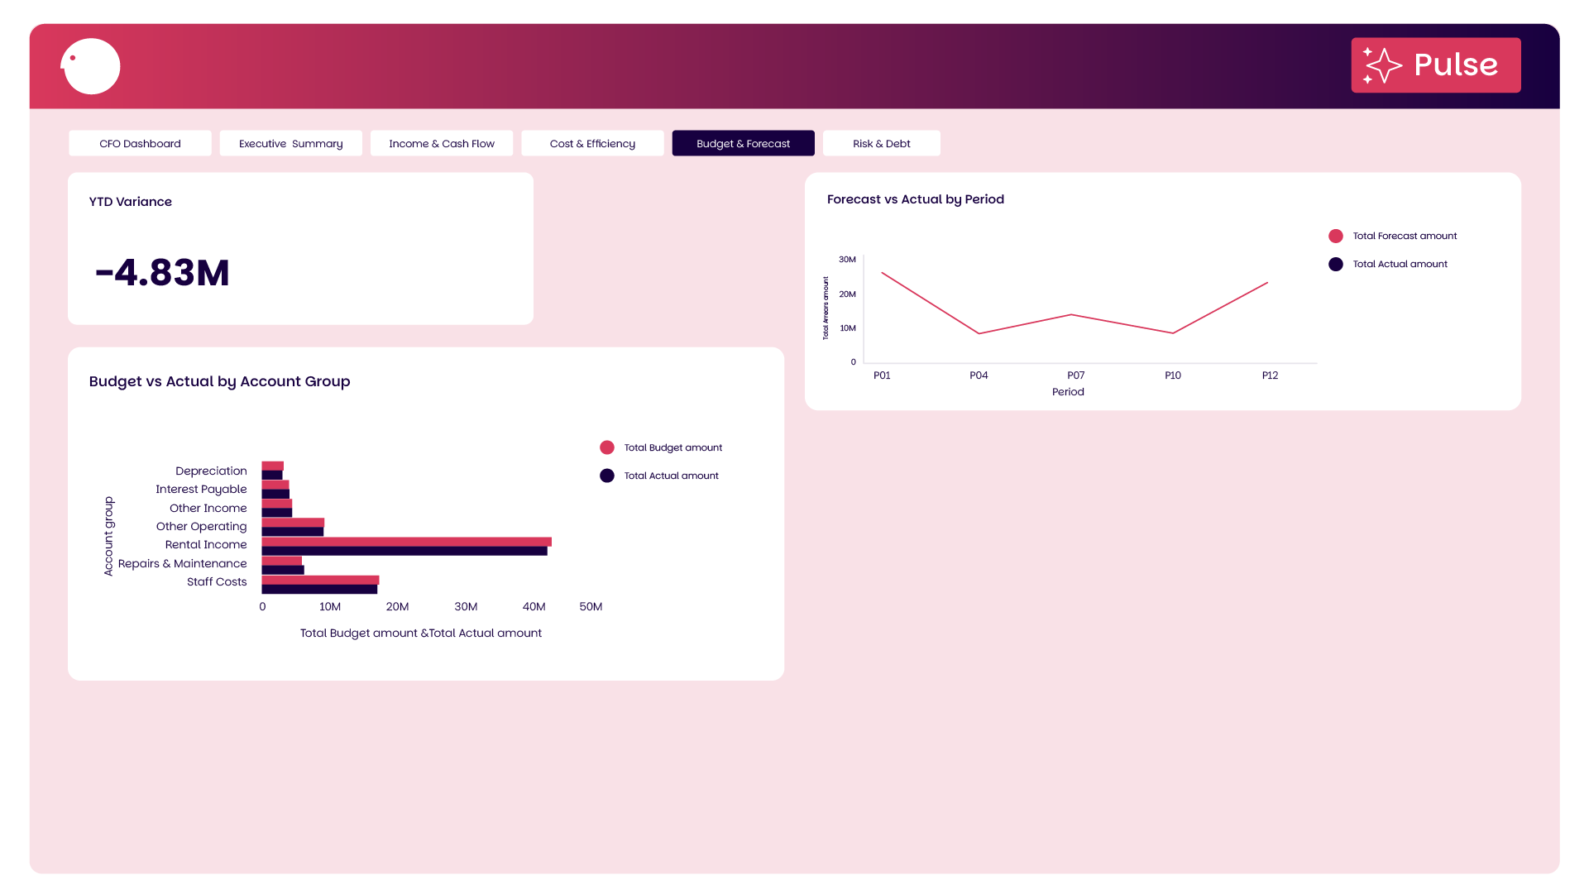Image resolution: width=1589 pixels, height=894 pixels.
Task: Click the P04 period axis label
Action: point(979,375)
